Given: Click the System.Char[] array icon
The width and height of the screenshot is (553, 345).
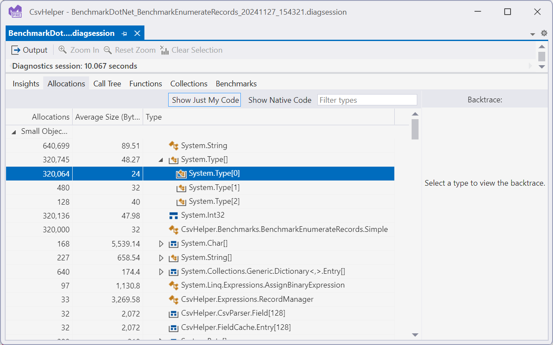Looking at the screenshot, I should [173, 244].
